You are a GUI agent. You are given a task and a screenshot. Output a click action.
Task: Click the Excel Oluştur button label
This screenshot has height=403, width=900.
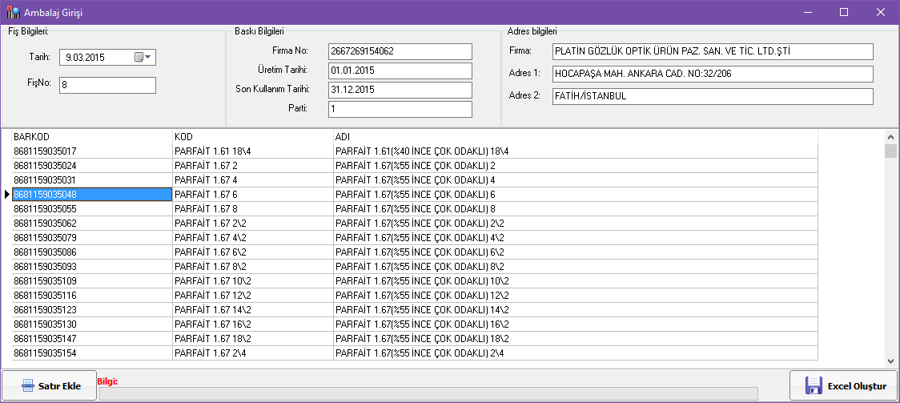[x=857, y=386]
